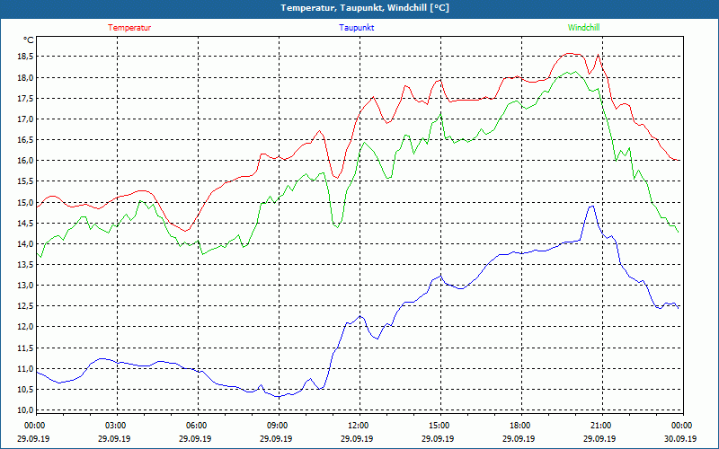Click the red Temperatur legend label
Screen dimensions: 719x449
[129, 28]
